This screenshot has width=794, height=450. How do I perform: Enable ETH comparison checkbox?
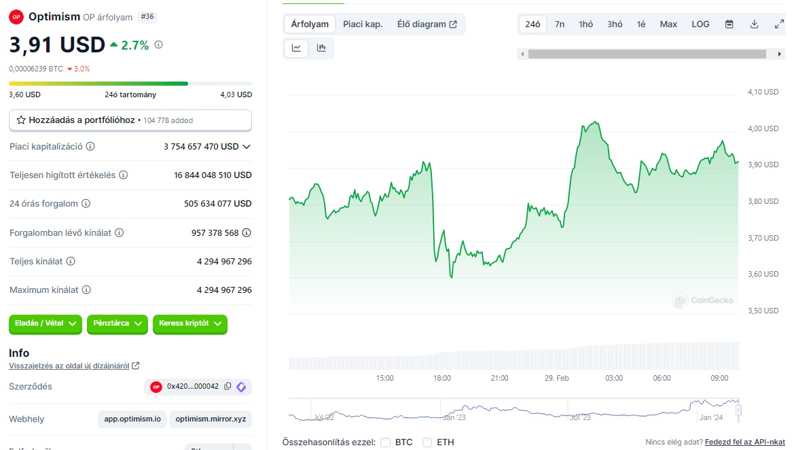tap(427, 443)
